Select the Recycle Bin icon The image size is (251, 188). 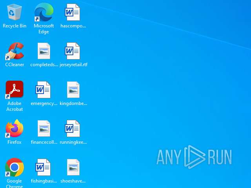tap(15, 12)
